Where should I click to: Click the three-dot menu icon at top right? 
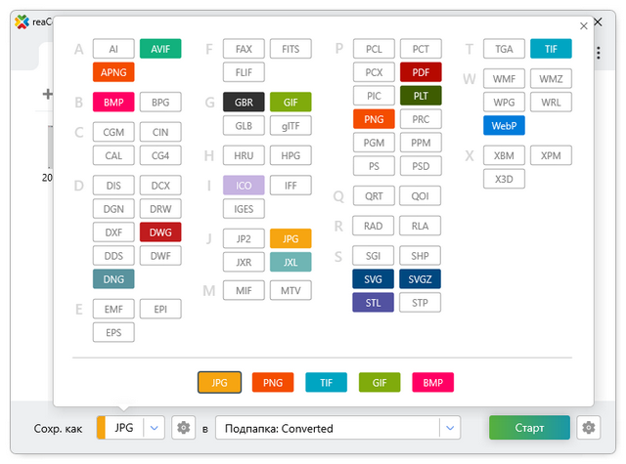[598, 50]
